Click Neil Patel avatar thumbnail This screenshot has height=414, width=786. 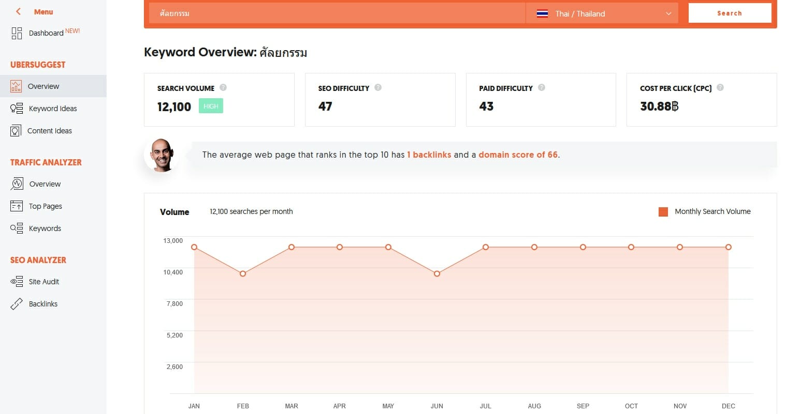162,155
